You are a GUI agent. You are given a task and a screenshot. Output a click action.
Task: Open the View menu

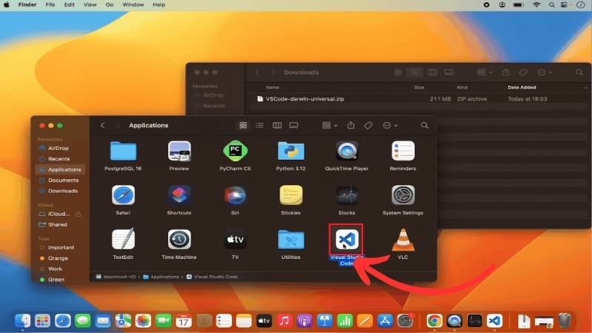click(x=90, y=5)
